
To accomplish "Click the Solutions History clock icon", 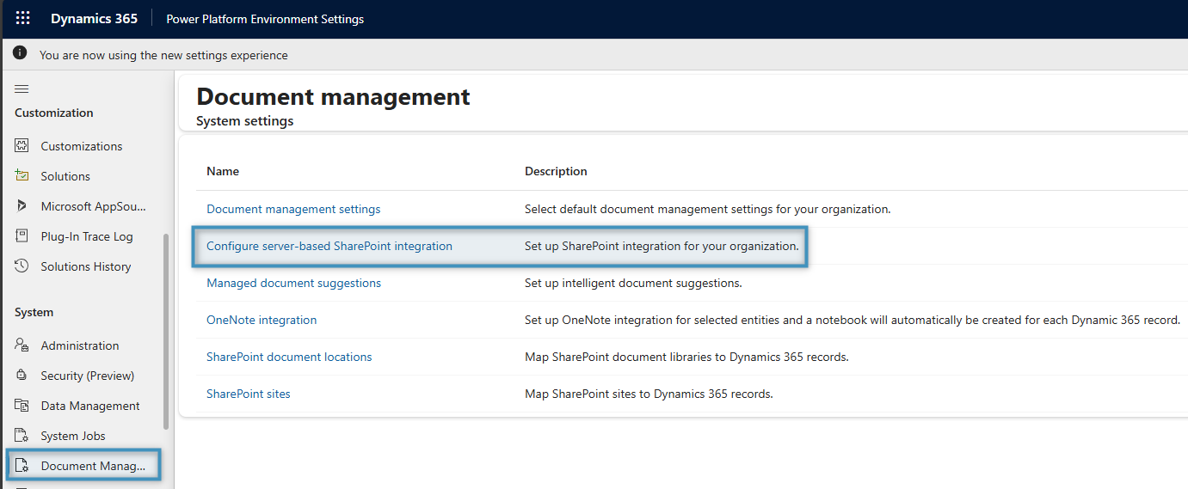I will (22, 266).
